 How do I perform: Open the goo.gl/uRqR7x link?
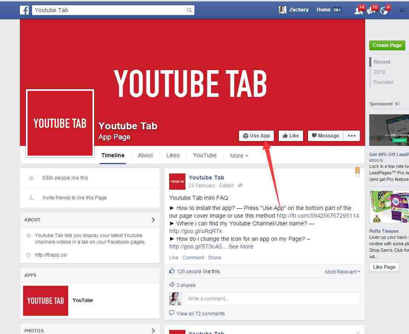click(x=196, y=231)
